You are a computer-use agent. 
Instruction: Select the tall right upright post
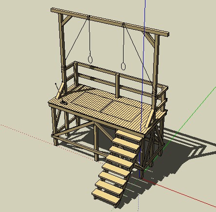click(156, 72)
